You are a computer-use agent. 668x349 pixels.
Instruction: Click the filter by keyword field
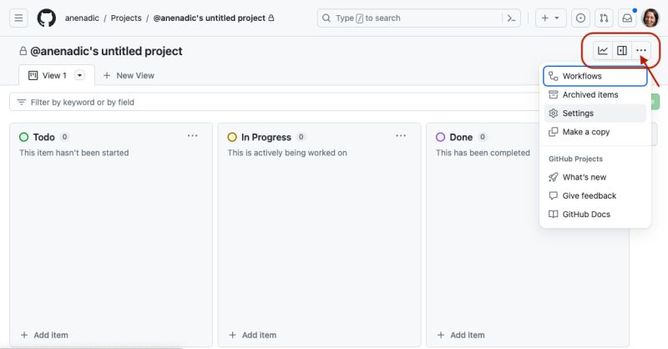[x=273, y=102]
